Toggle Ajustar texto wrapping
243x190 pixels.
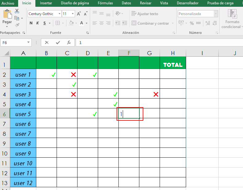click(x=145, y=14)
